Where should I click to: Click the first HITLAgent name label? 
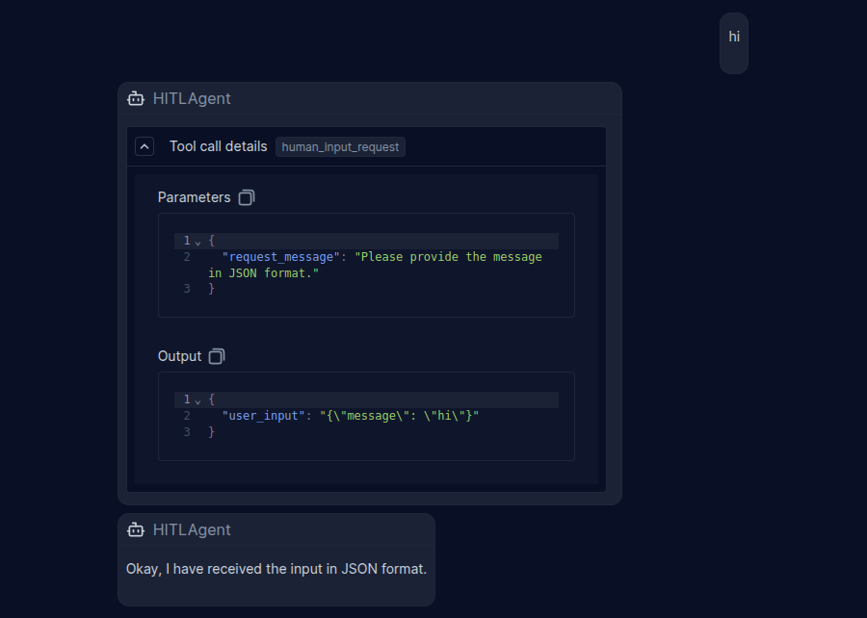click(192, 99)
